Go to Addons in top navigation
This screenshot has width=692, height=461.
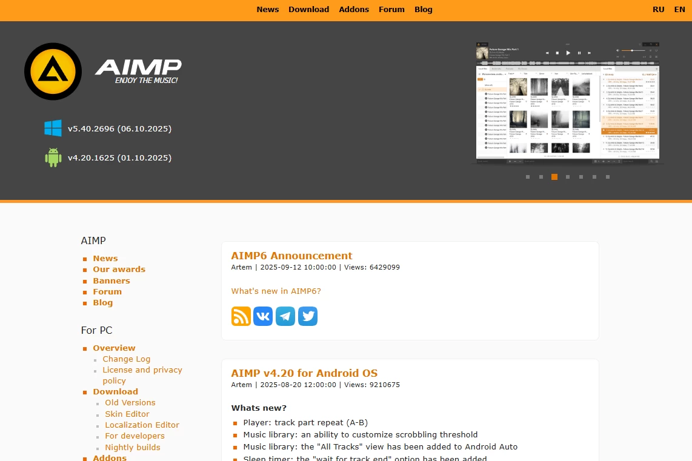coord(354,9)
